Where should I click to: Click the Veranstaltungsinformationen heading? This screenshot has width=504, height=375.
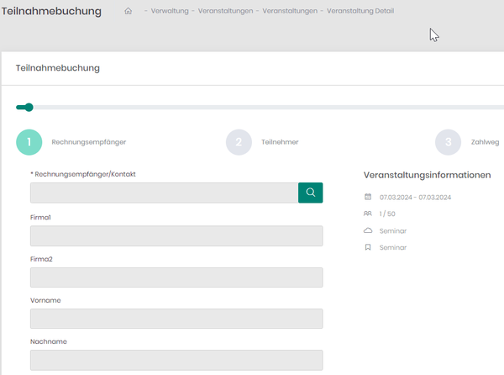pos(427,175)
